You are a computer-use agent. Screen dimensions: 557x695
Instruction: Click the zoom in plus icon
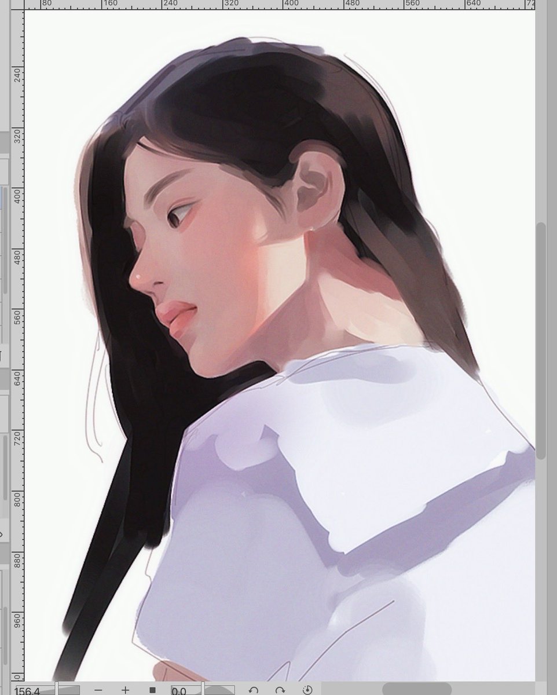[125, 690]
